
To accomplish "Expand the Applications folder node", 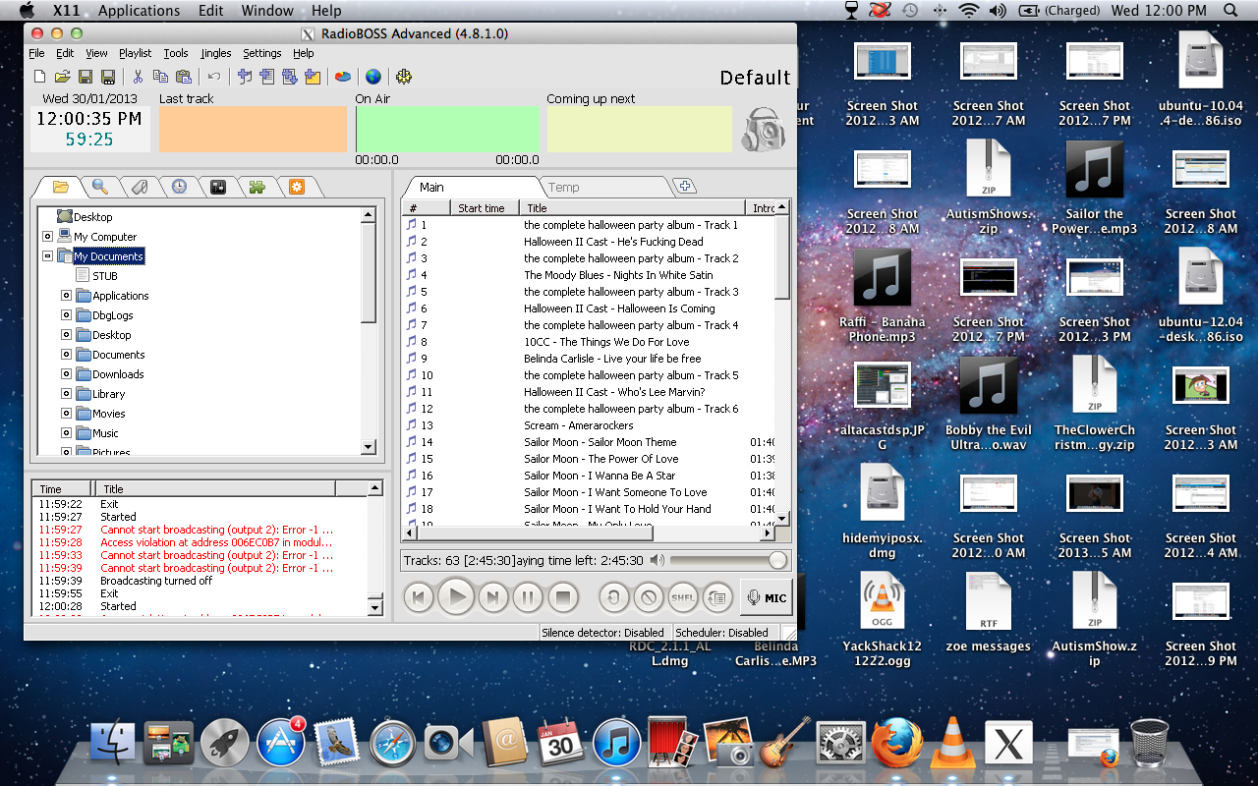I will click(x=66, y=296).
